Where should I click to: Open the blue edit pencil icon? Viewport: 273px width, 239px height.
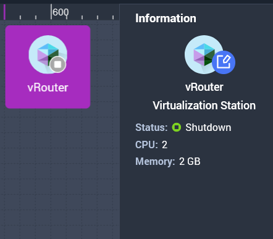point(224,62)
